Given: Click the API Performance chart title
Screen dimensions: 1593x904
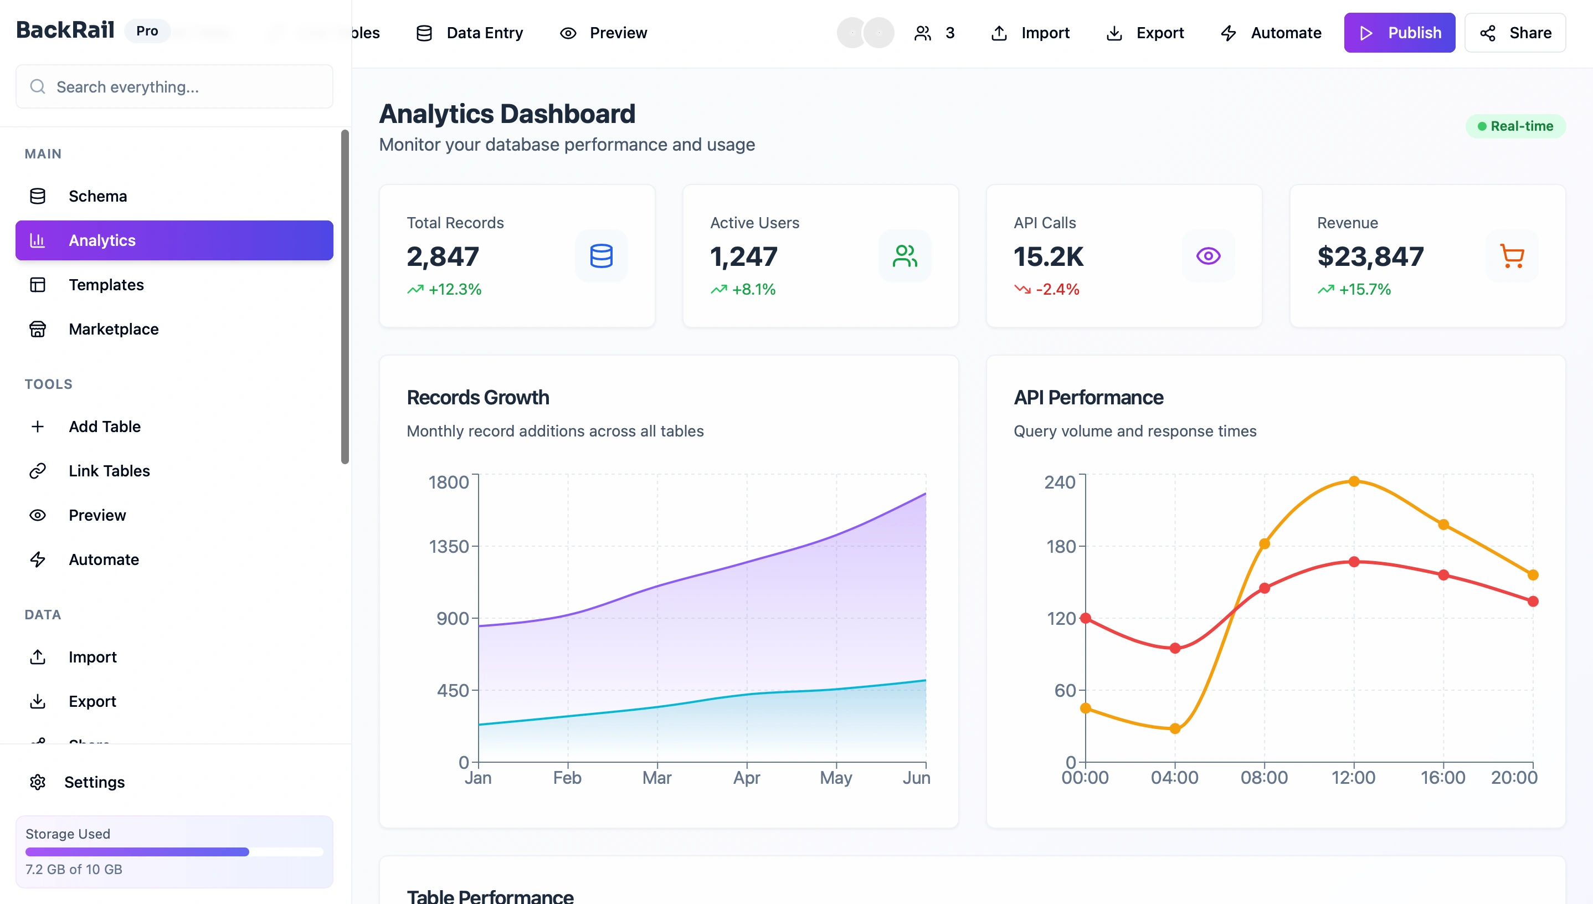Looking at the screenshot, I should (x=1088, y=397).
